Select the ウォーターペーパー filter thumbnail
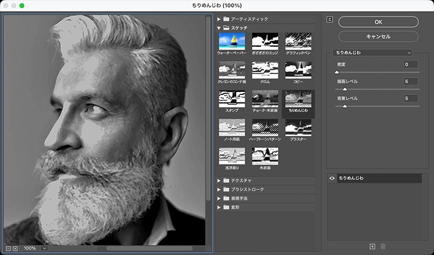The image size is (434, 255). [232, 41]
